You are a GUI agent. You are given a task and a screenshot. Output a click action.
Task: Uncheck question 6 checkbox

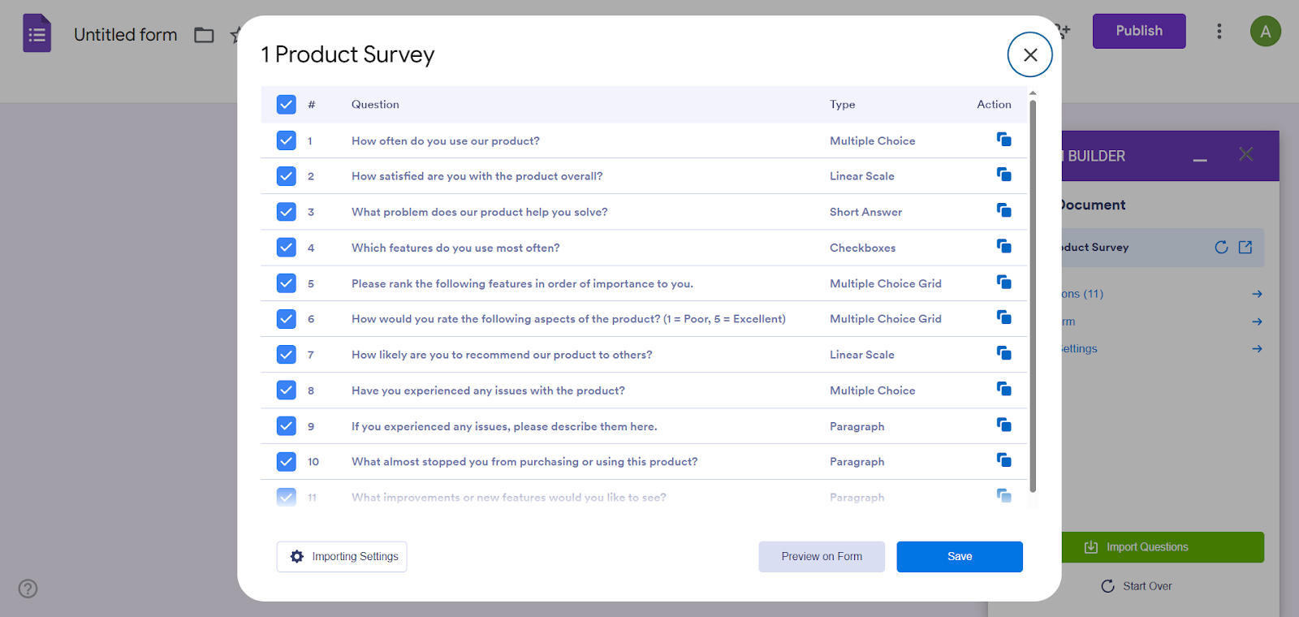tap(287, 319)
